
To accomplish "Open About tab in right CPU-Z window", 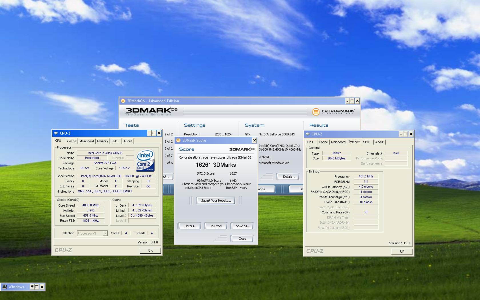I will pyautogui.click(x=379, y=142).
